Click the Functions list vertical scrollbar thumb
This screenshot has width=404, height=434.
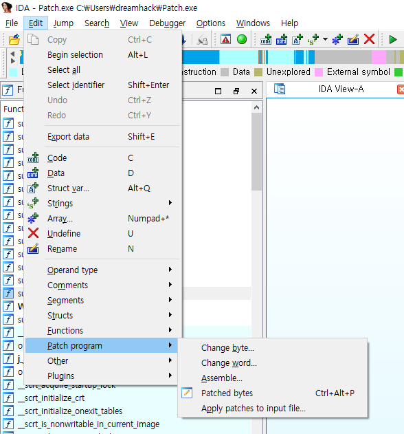256,151
